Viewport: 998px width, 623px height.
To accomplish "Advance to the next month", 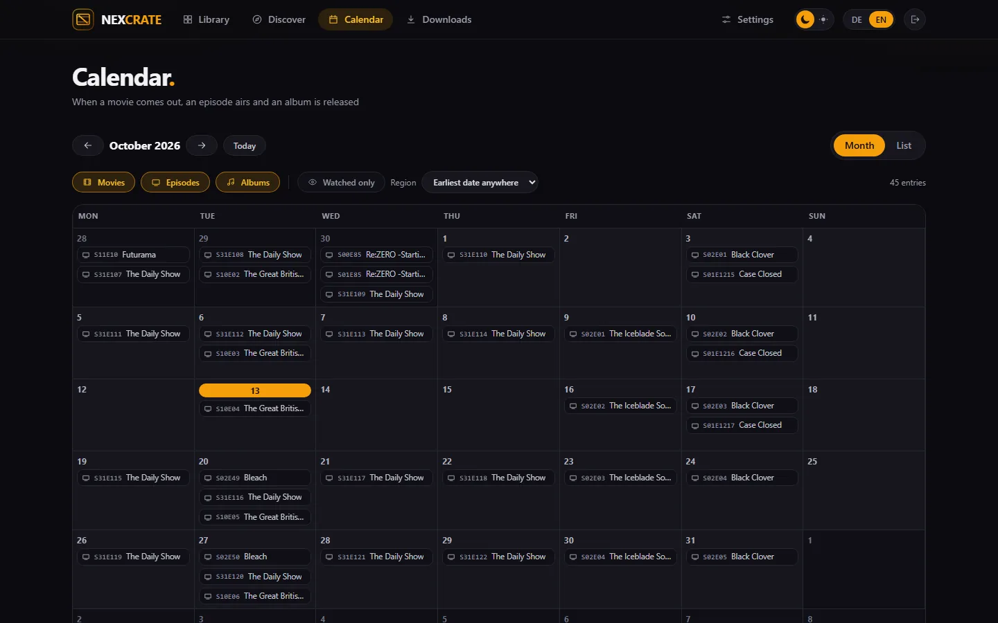I will click(202, 145).
